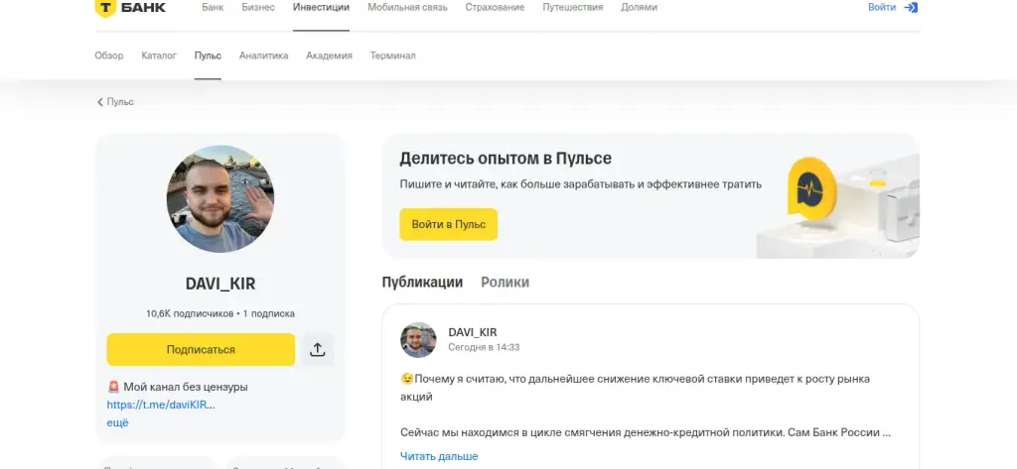The image size is (1017, 469).
Task: Click the post text about ключевой ставки
Action: tap(636, 388)
